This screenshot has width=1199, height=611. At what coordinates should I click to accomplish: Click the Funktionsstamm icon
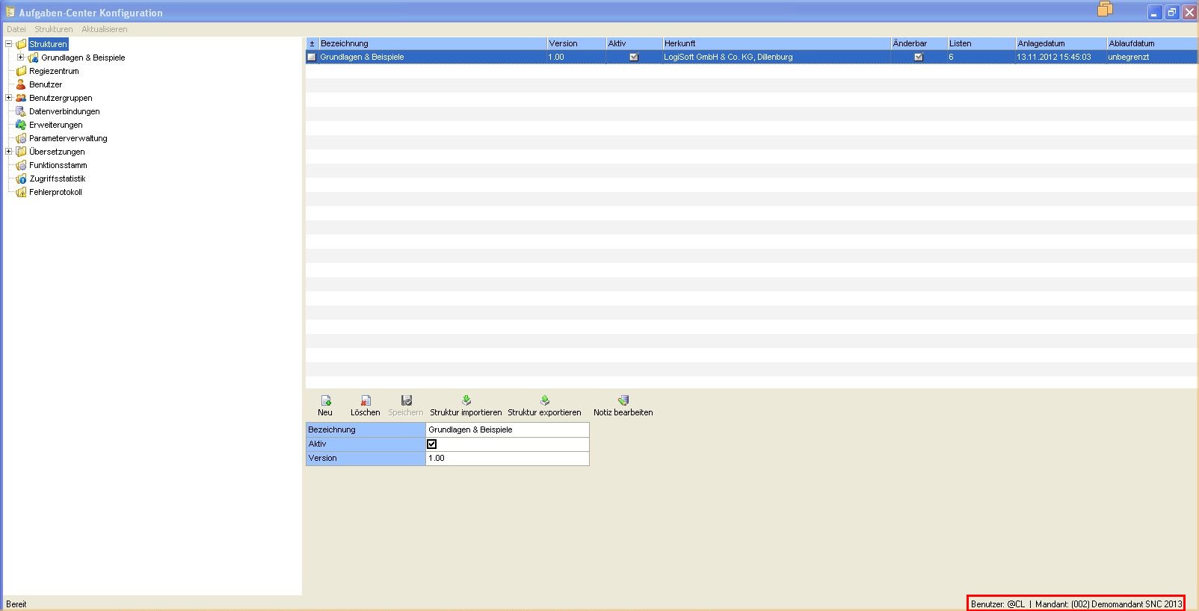pos(21,165)
